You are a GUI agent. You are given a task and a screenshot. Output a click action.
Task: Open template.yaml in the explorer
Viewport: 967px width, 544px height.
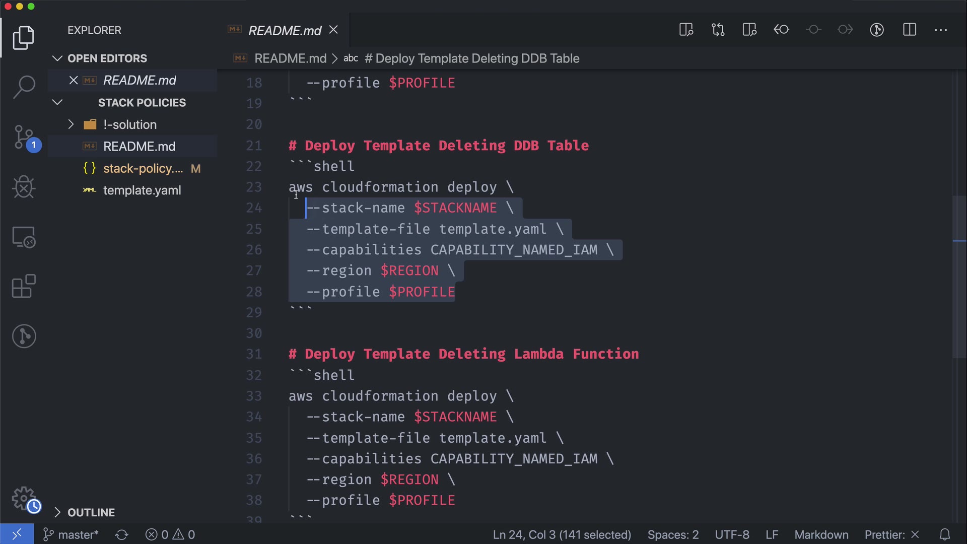[142, 190]
